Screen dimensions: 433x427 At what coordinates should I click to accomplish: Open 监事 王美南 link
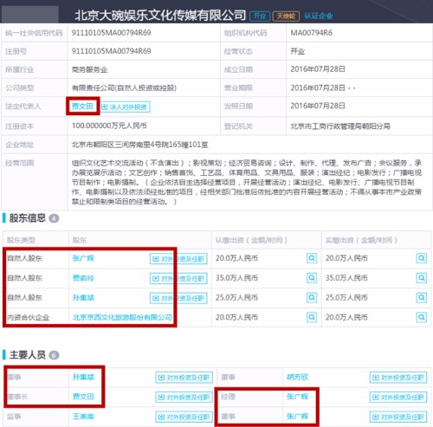coord(83,417)
